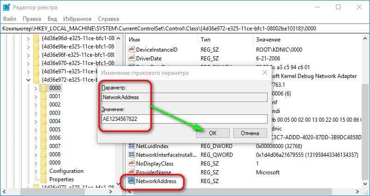This screenshot has height=196, width=370.
Task: Expand the 0001 subkey
Action: tap(36, 96)
